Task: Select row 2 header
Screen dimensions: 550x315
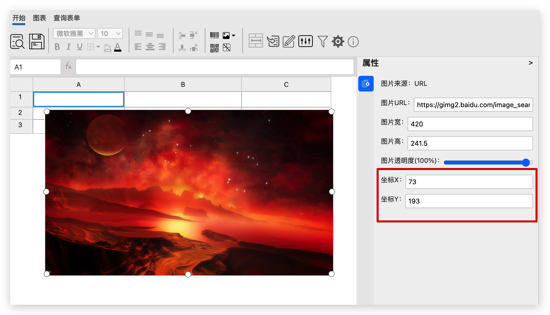Action: 21,113
